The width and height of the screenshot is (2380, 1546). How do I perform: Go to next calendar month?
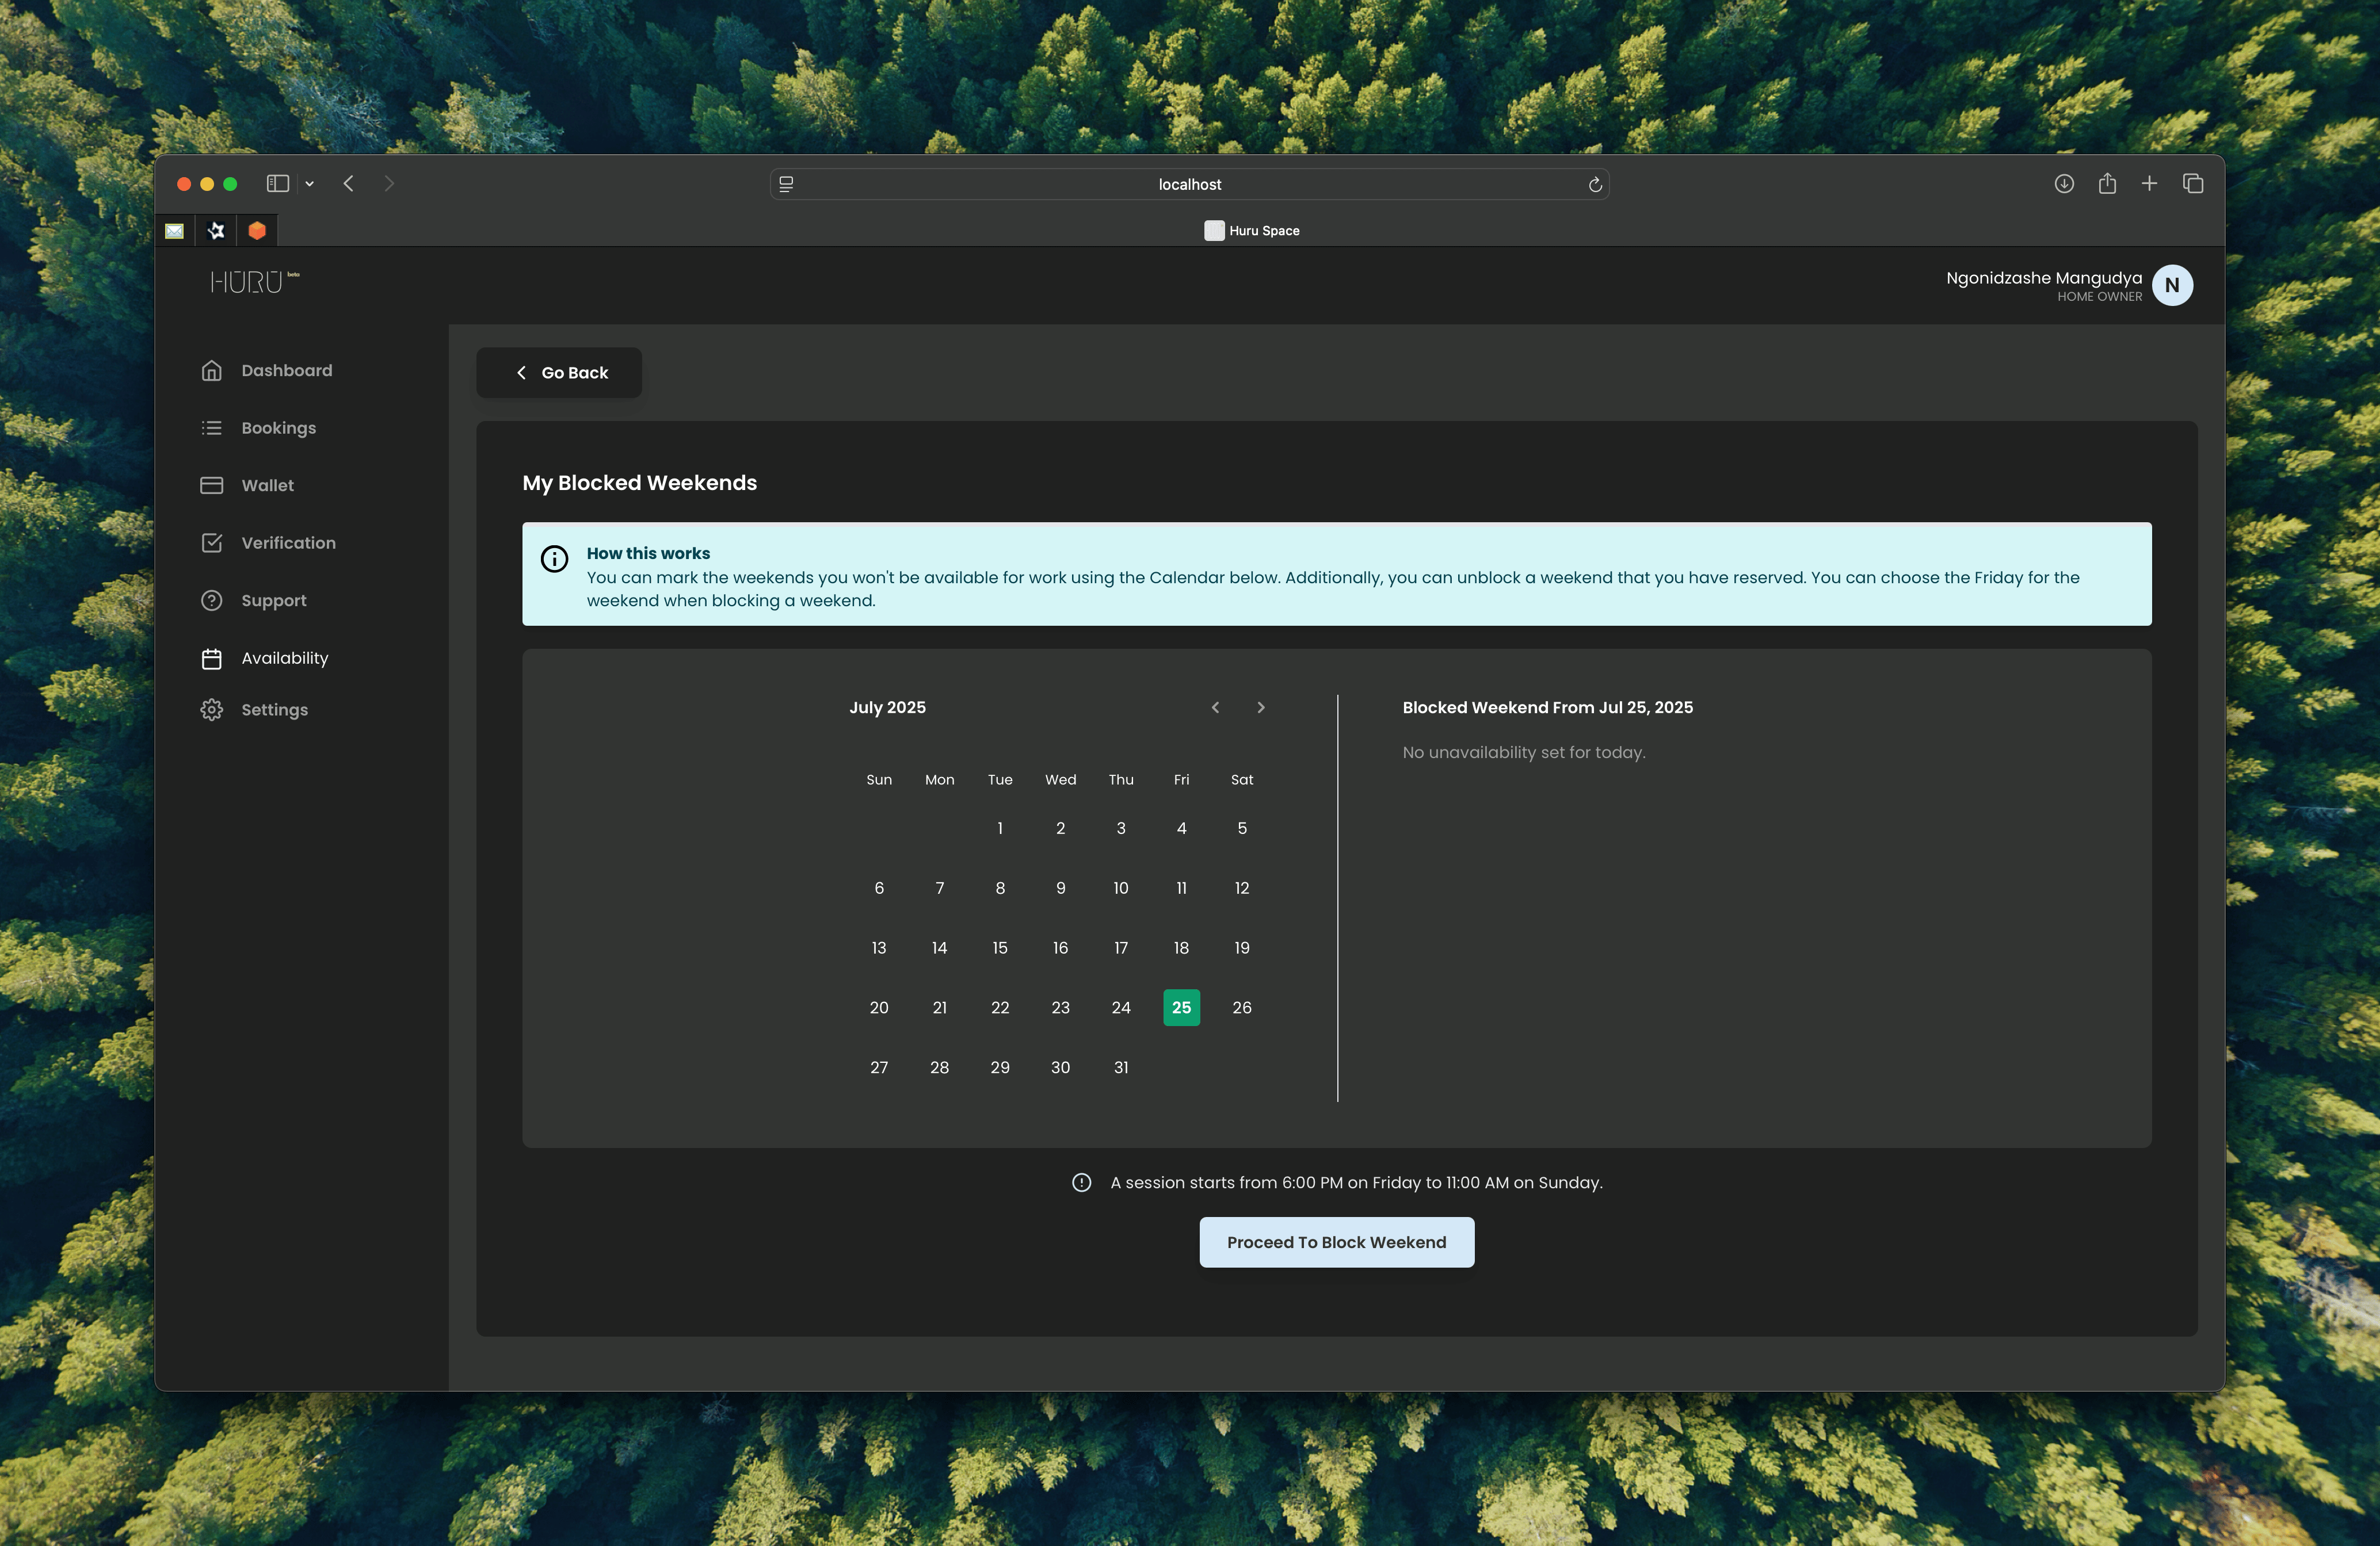point(1261,707)
